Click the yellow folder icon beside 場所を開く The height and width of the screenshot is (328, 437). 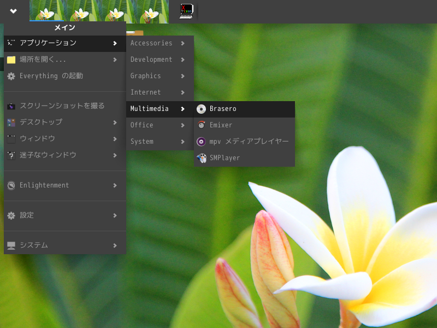[x=11, y=60]
